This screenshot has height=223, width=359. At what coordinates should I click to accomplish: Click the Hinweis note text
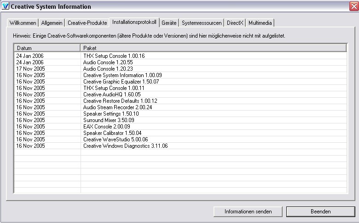[x=149, y=36]
